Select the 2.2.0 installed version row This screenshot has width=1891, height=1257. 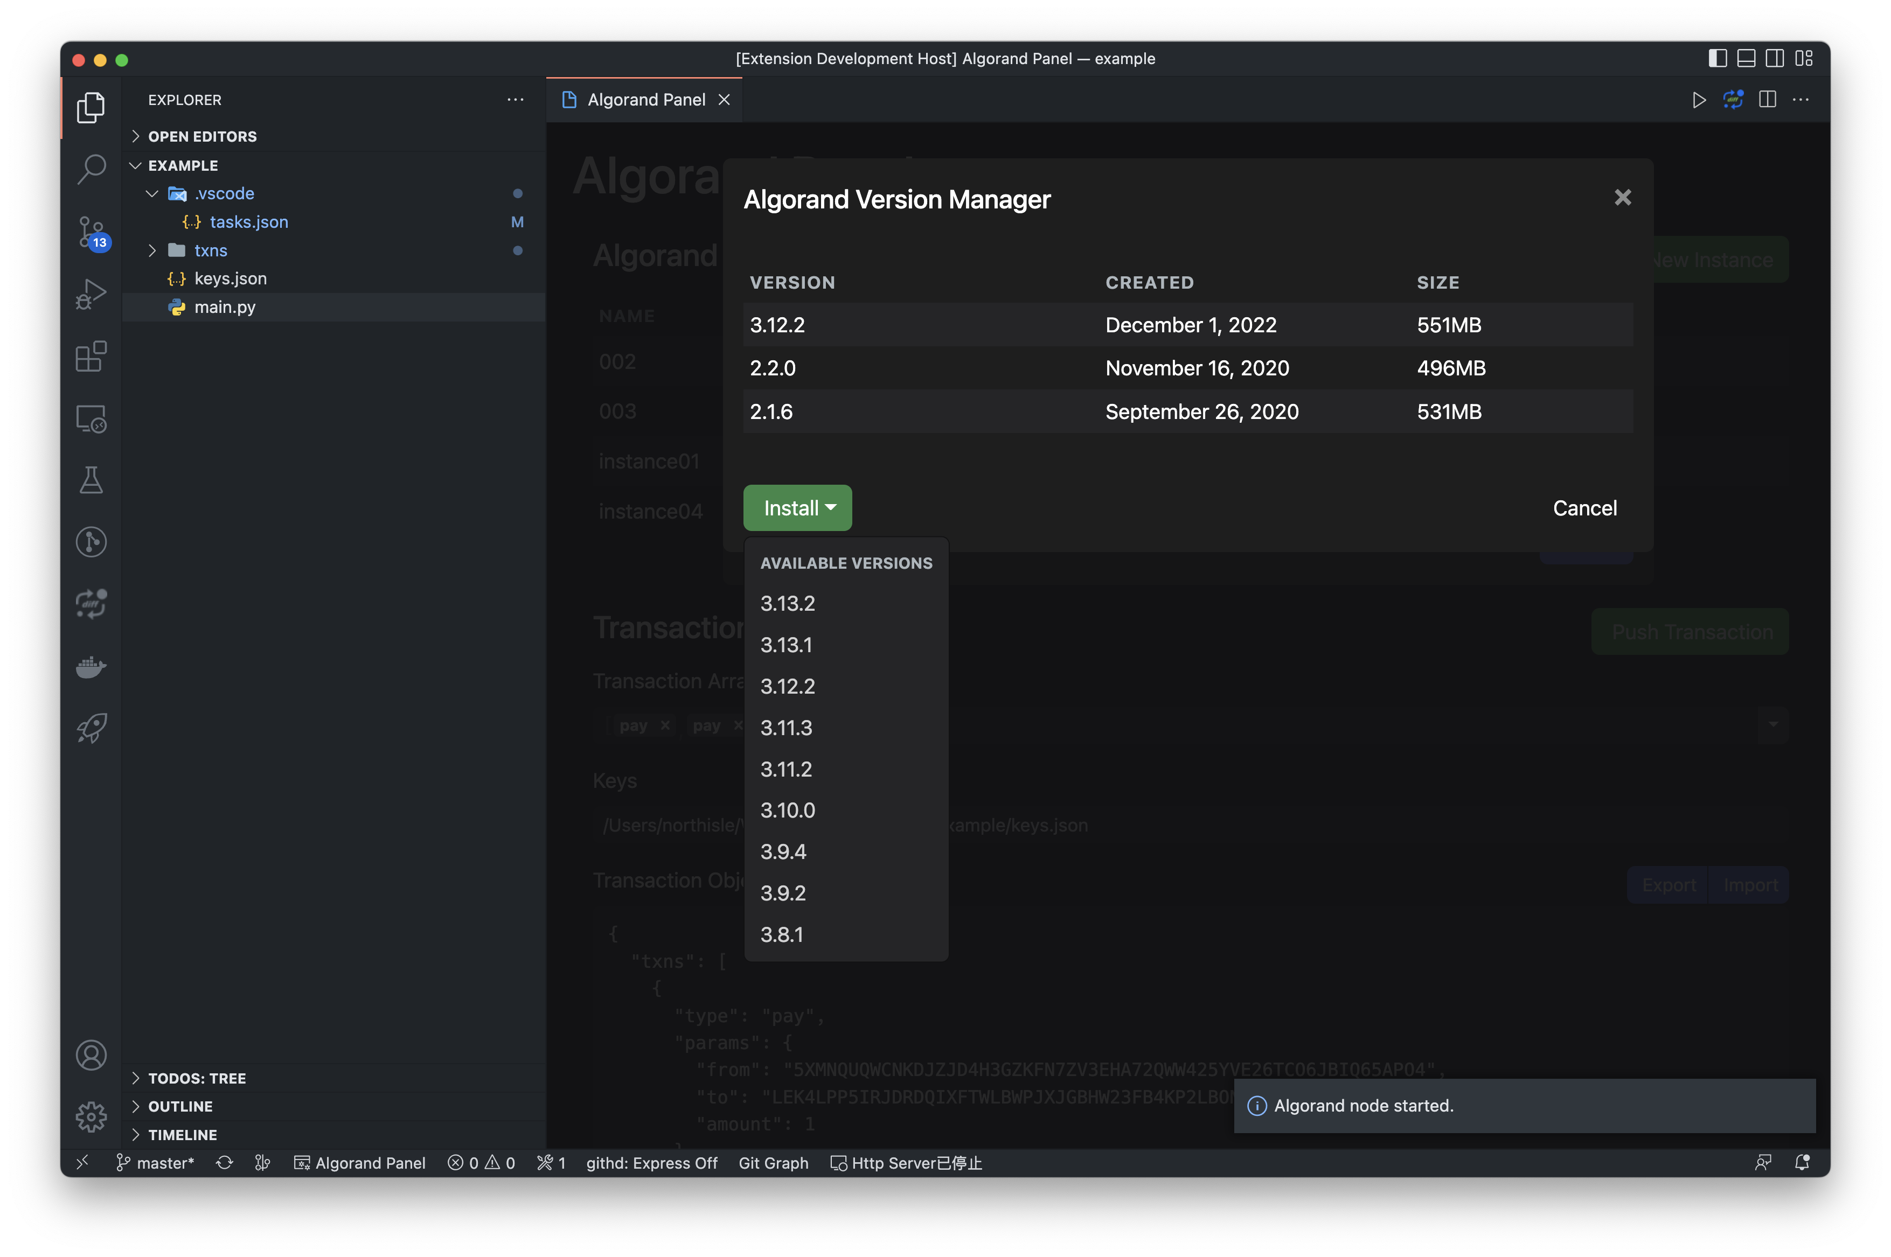tap(1187, 369)
